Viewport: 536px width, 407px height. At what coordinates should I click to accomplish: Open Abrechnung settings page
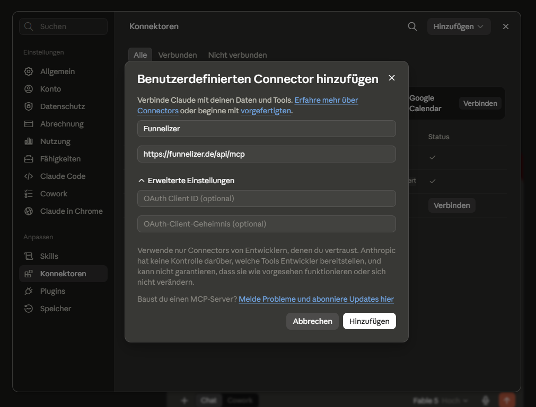(x=64, y=123)
